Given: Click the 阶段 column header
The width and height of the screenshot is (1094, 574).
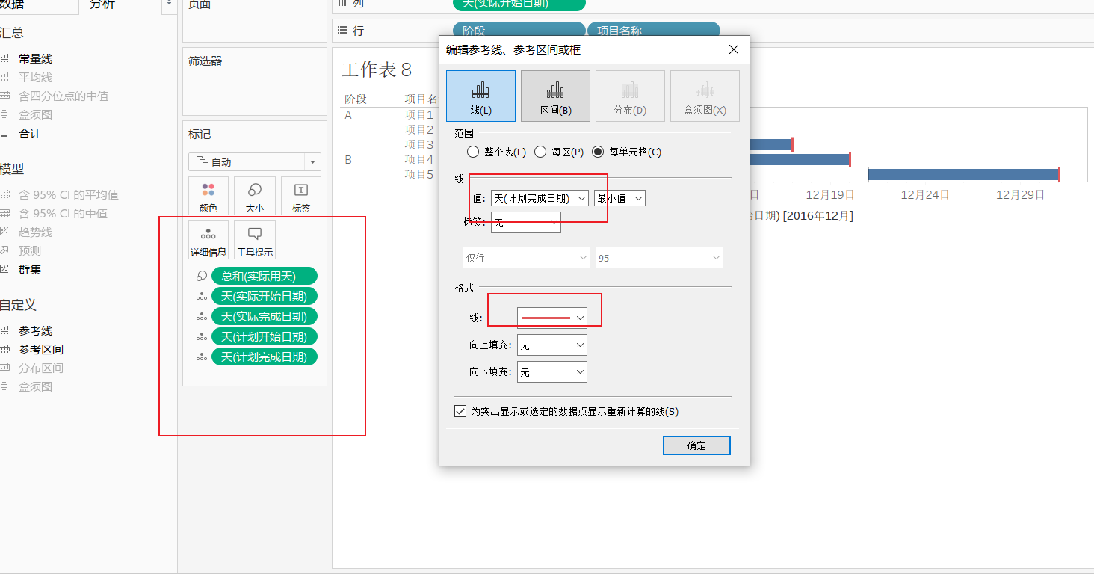Looking at the screenshot, I should click(356, 99).
